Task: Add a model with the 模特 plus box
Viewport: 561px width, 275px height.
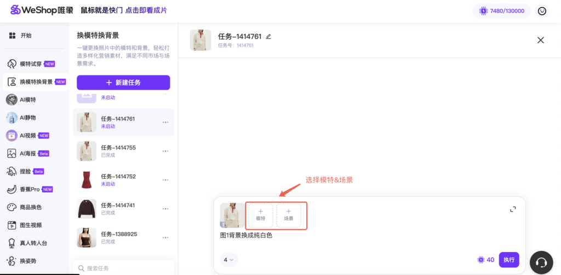Action: click(260, 215)
